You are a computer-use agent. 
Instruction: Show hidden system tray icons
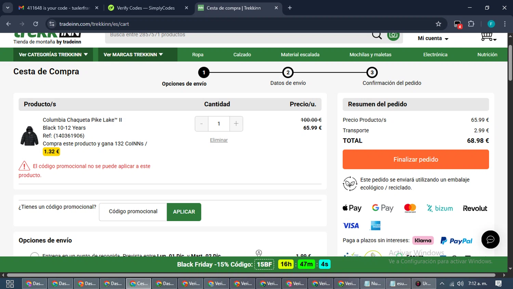pyautogui.click(x=442, y=284)
